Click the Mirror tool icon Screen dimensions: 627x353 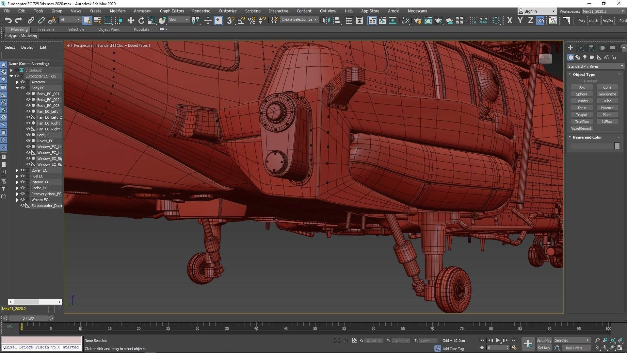pos(326,21)
